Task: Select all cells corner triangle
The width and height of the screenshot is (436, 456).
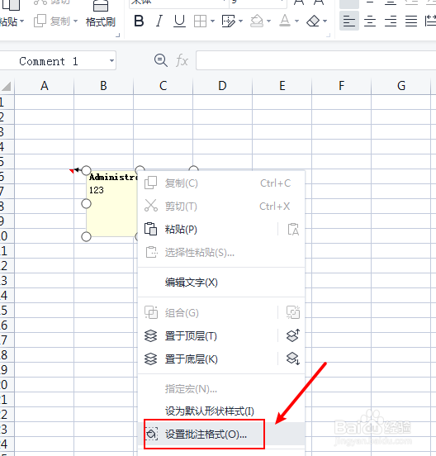Action: tap(7, 86)
